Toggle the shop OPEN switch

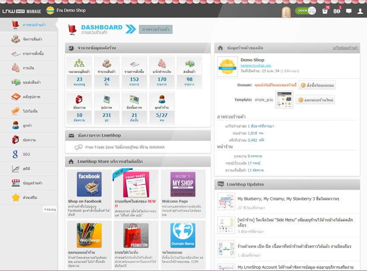pos(305,10)
